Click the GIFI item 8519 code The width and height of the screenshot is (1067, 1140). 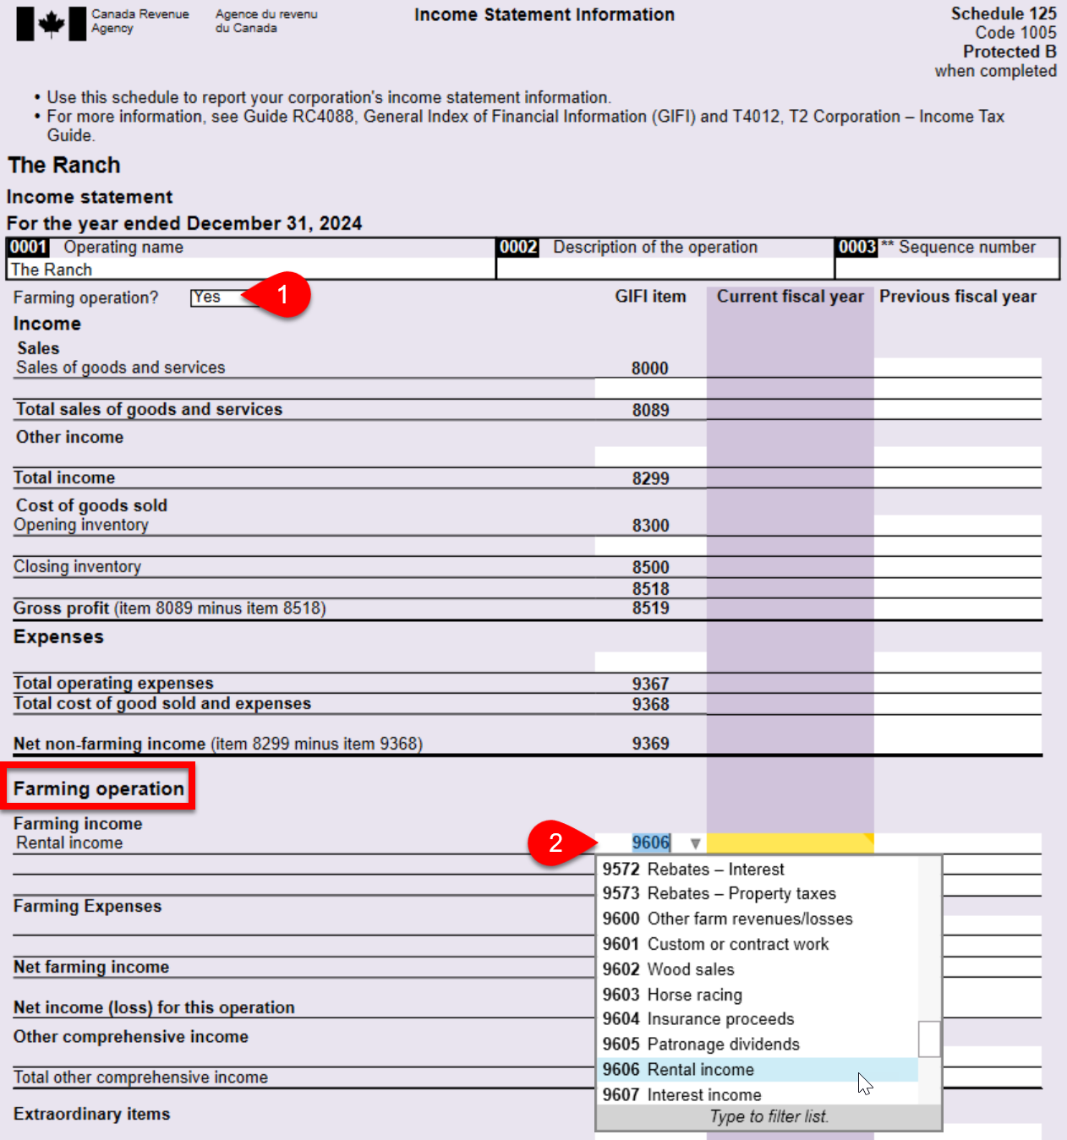[x=650, y=608]
